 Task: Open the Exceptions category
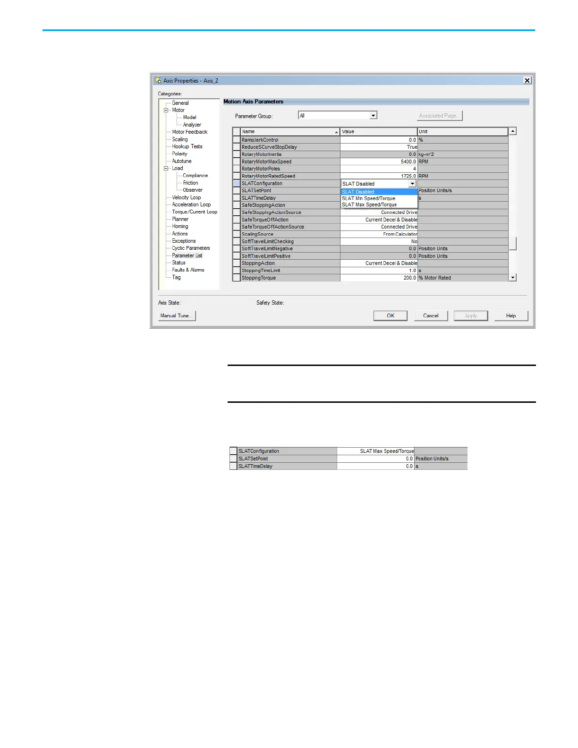(x=184, y=241)
